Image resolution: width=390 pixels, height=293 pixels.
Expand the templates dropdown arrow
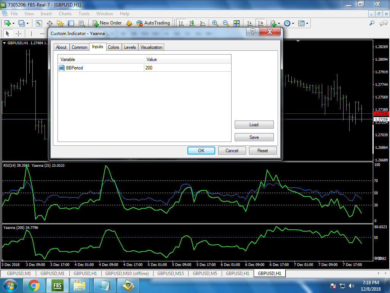pos(307,24)
